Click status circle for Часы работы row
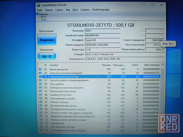Image resolution: width=183 pixels, height=137 pixels. point(40,84)
